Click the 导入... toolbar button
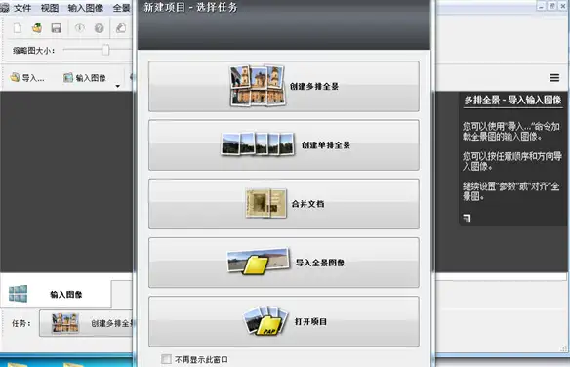 click(27, 78)
